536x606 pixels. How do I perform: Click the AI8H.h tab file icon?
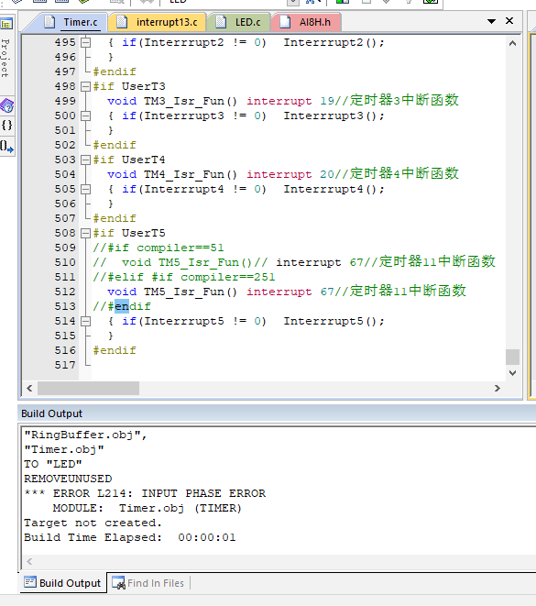[285, 22]
